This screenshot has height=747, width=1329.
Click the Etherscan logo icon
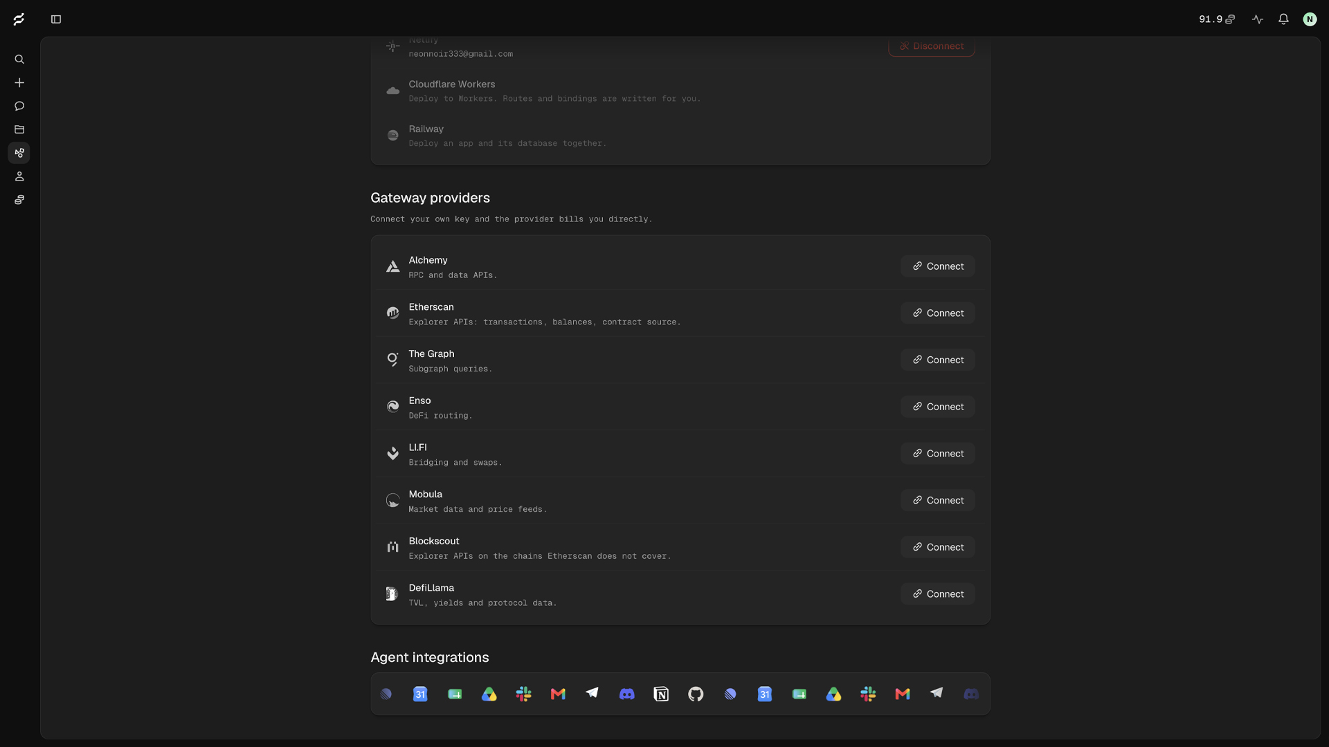[x=393, y=313]
